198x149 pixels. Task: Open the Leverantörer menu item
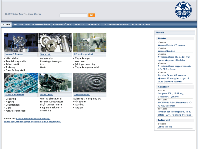point(62,24)
